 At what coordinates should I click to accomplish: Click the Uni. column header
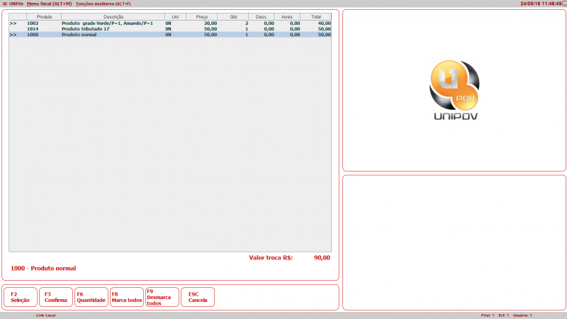175,16
